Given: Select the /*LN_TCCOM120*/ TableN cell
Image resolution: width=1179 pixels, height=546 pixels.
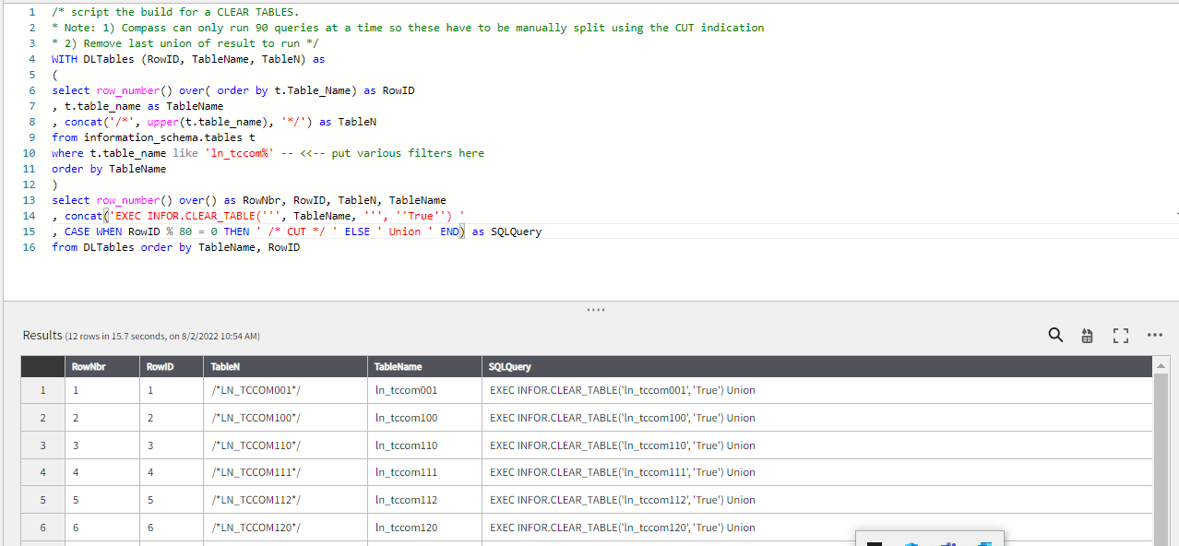Looking at the screenshot, I should pyautogui.click(x=285, y=528).
